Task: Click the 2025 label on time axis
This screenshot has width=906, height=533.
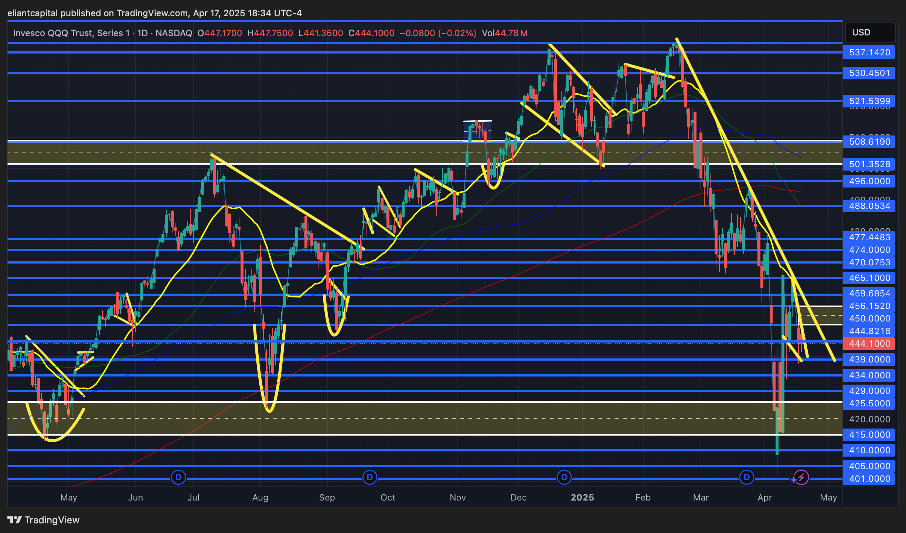Action: coord(582,498)
